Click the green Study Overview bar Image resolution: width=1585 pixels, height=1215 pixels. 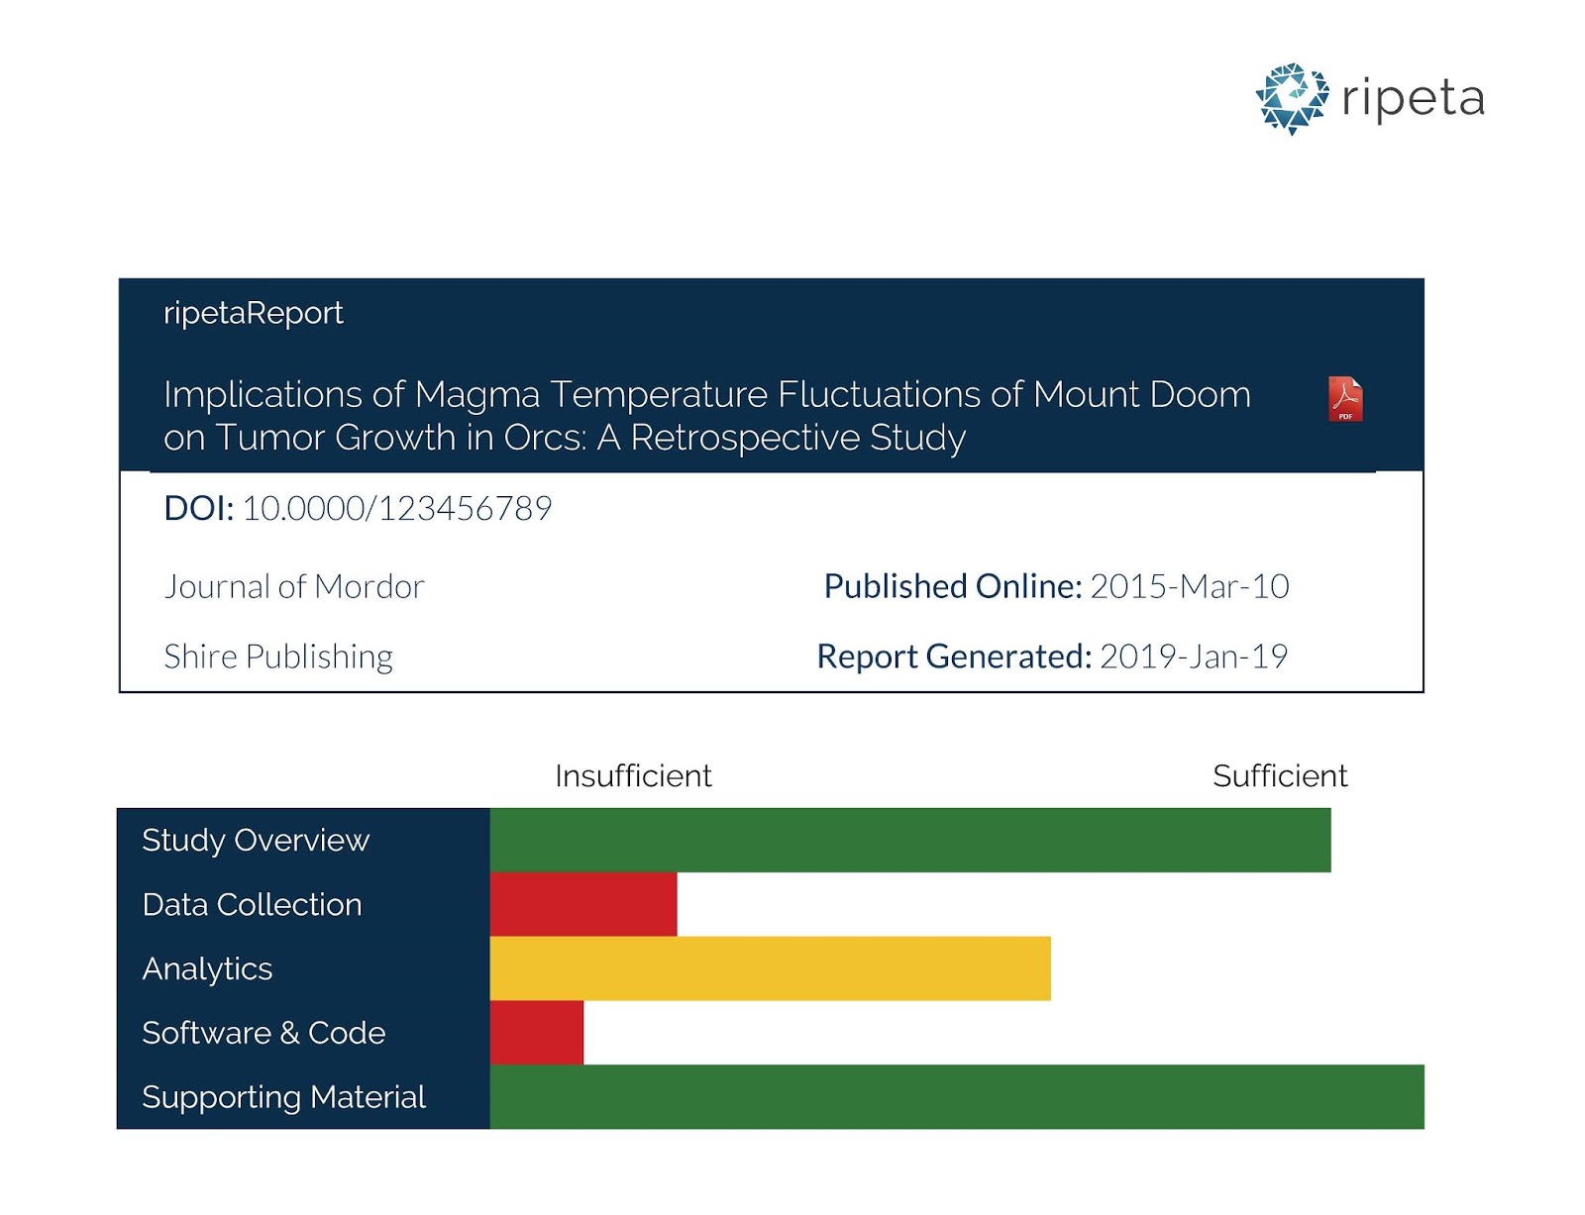point(910,840)
